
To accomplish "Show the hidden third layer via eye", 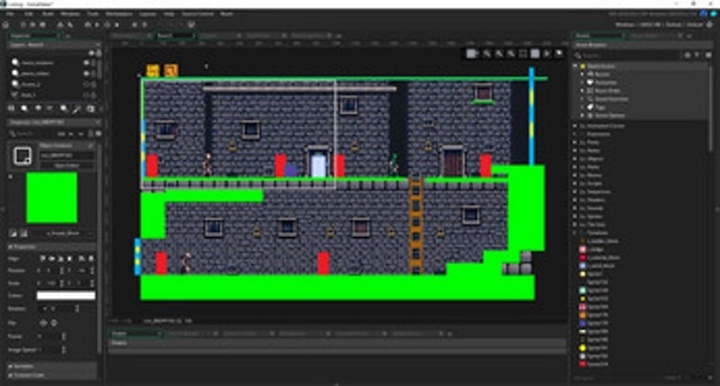I will point(85,84).
